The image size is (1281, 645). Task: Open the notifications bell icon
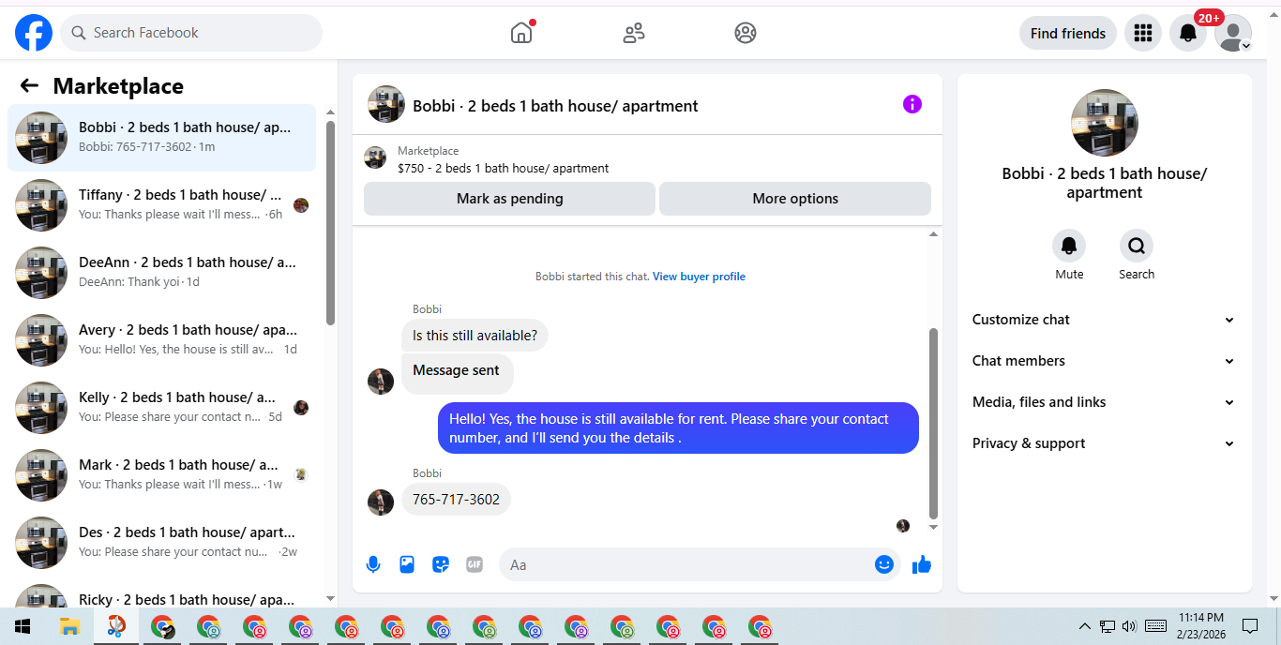tap(1188, 33)
